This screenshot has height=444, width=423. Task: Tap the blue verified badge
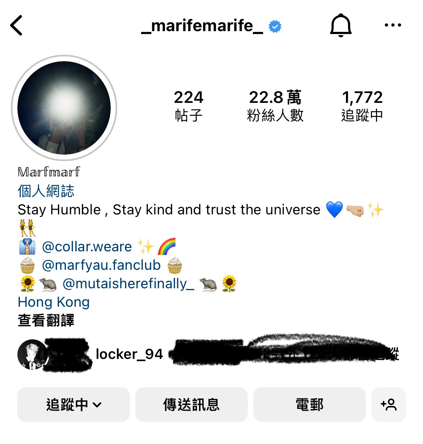(x=275, y=26)
